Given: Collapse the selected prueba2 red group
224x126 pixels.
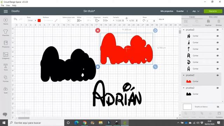Looking at the screenshot, I should (x=184, y=75).
